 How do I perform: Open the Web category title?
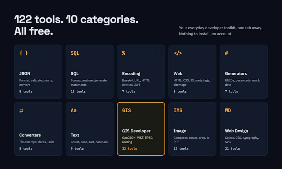pyautogui.click(x=178, y=74)
